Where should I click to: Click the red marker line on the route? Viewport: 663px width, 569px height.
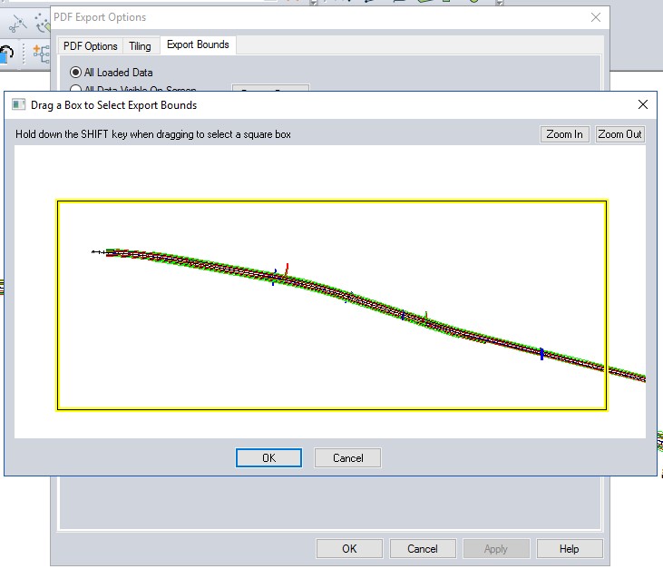287,270
